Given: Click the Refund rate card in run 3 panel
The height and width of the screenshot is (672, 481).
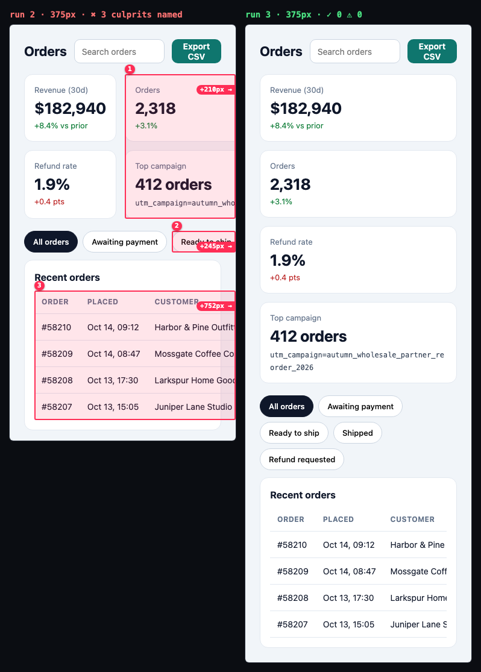Looking at the screenshot, I should coord(359,260).
